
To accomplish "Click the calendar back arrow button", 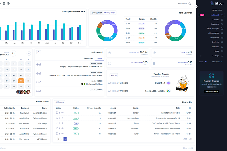I will (x=28, y=53).
